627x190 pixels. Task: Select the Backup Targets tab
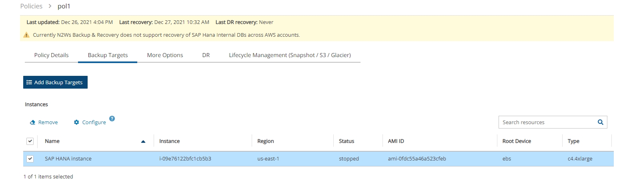click(108, 55)
